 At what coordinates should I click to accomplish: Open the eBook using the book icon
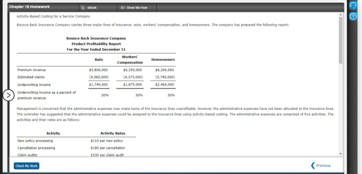84,8
